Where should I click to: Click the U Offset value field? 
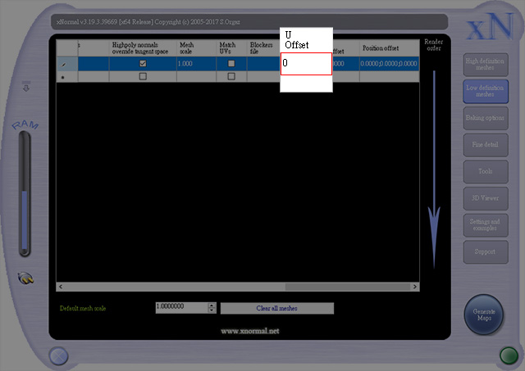[x=306, y=64]
